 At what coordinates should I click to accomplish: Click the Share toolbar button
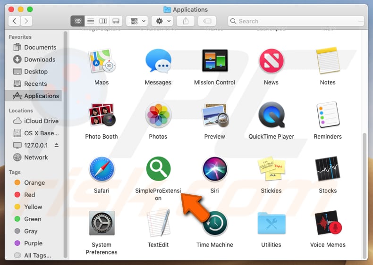186,21
